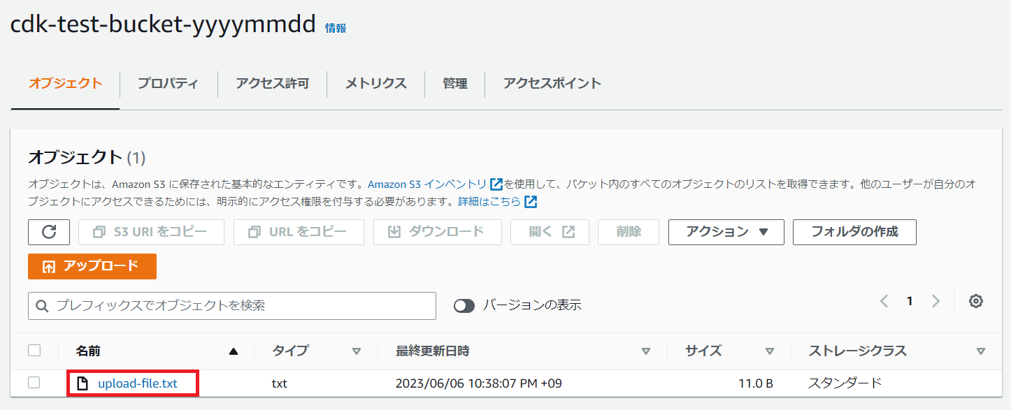Click the ダウンロード button
The width and height of the screenshot is (1011, 410).
pyautogui.click(x=437, y=232)
